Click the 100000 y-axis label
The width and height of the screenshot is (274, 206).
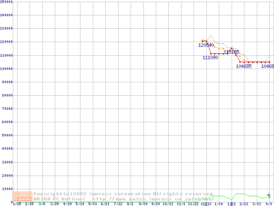(x=6, y=69)
